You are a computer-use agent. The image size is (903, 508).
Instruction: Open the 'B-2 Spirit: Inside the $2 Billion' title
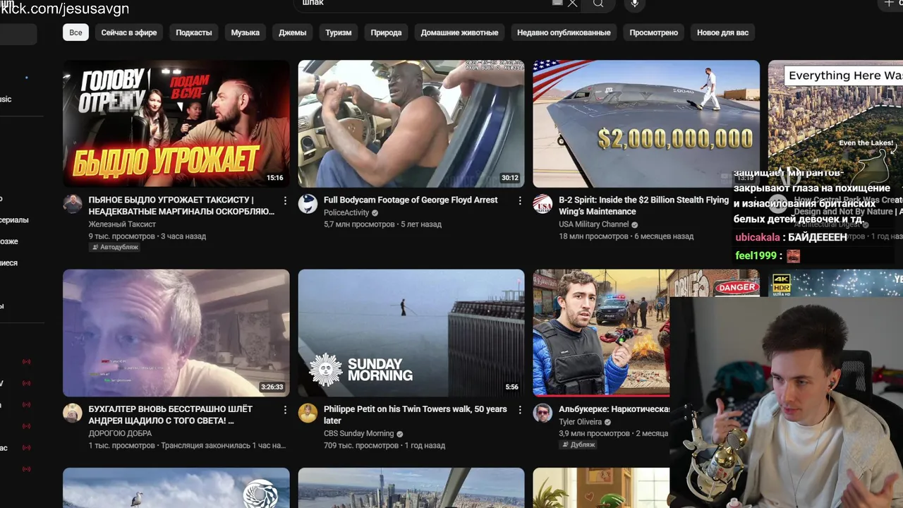pyautogui.click(x=643, y=205)
